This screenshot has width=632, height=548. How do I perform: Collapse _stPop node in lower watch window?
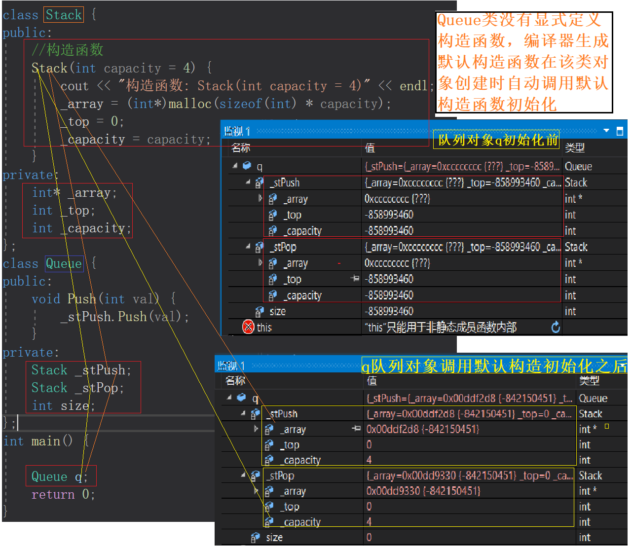pyautogui.click(x=243, y=475)
